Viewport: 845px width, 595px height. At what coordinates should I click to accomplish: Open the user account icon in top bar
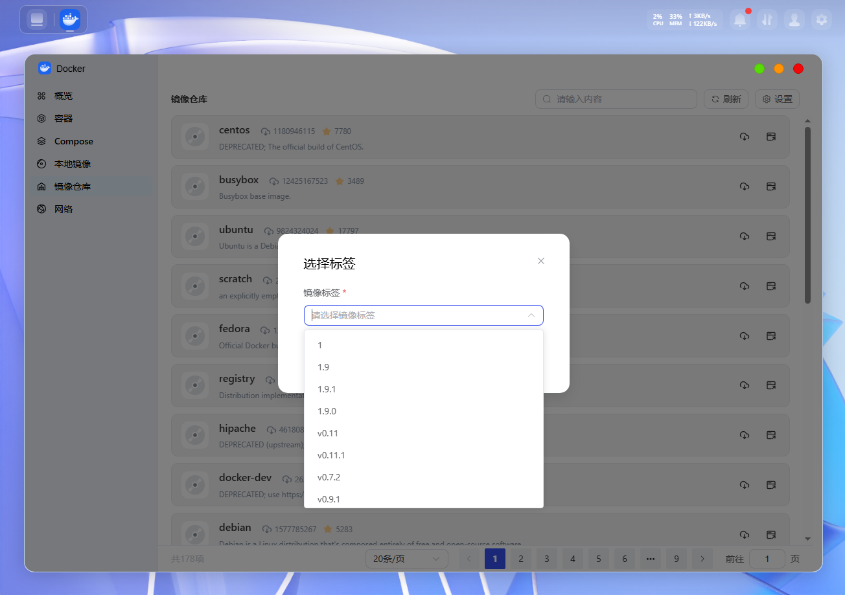[x=794, y=19]
